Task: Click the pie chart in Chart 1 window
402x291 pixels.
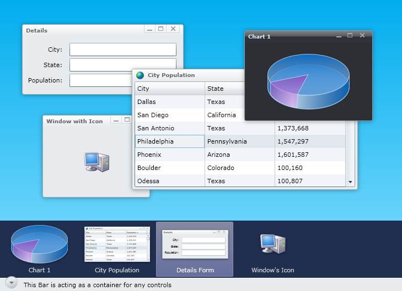Action: pyautogui.click(x=308, y=81)
